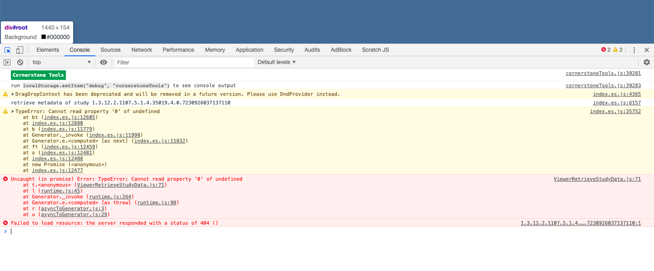
Task: Switch to the AdBlock tab
Action: (341, 50)
